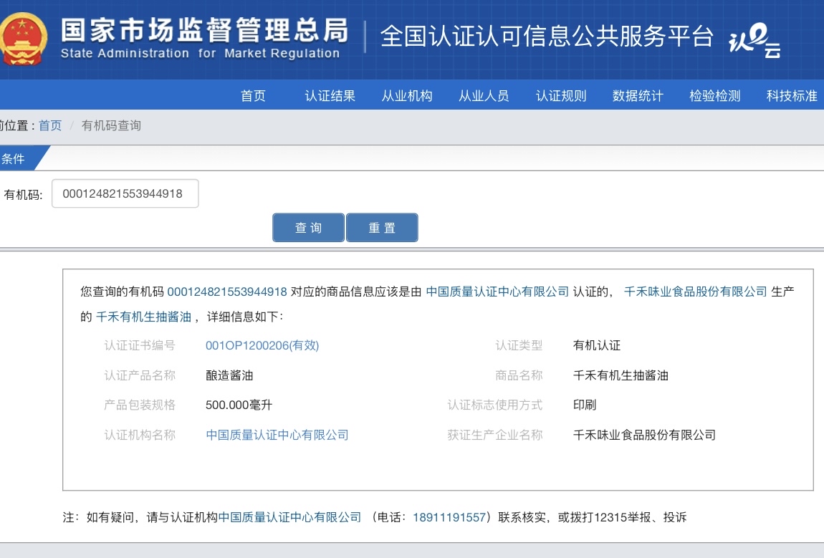This screenshot has width=824, height=558.
Task: Open certificate number 001OP1200206(有效) link
Action: click(262, 345)
